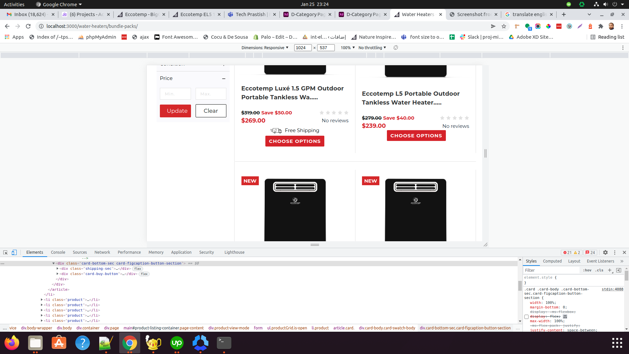Image resolution: width=629 pixels, height=354 pixels.
Task: Click the 24 issues badge
Action: pos(590,252)
